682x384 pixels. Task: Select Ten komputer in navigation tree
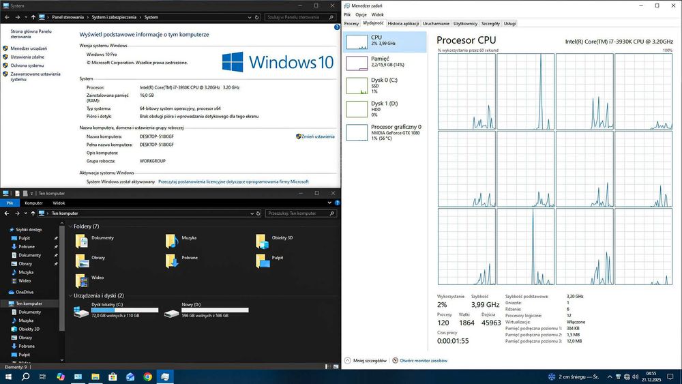(29, 304)
